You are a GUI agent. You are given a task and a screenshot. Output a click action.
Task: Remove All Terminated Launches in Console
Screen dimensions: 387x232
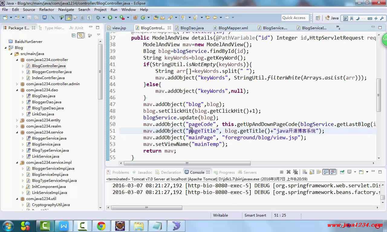click(296, 172)
